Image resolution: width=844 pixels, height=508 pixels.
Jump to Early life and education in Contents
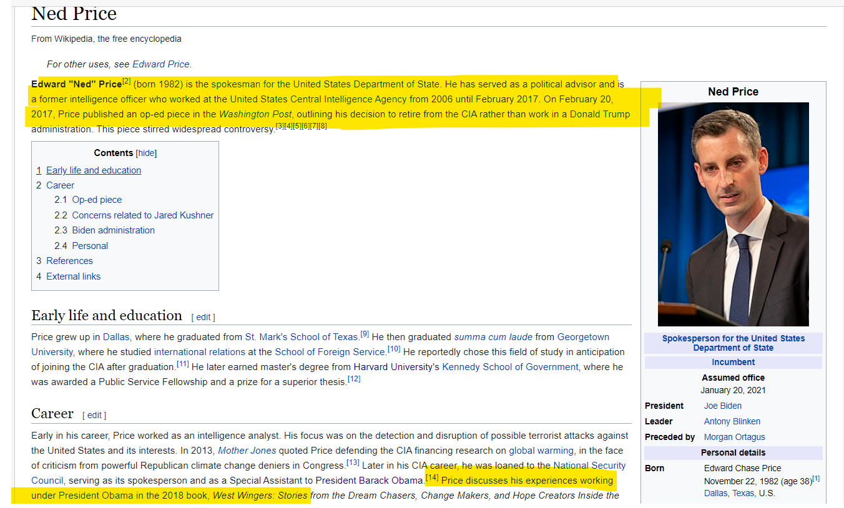pyautogui.click(x=94, y=170)
